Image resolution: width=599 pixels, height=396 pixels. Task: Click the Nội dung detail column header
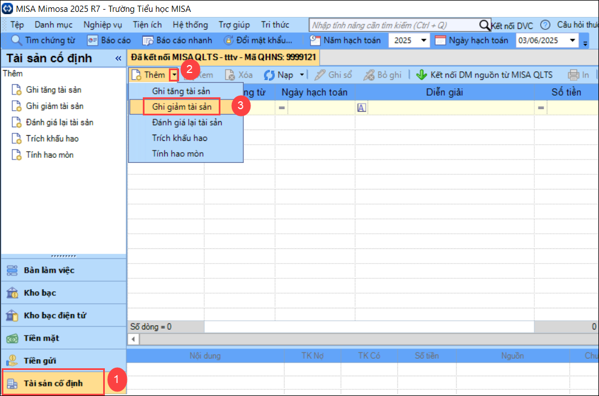(205, 356)
